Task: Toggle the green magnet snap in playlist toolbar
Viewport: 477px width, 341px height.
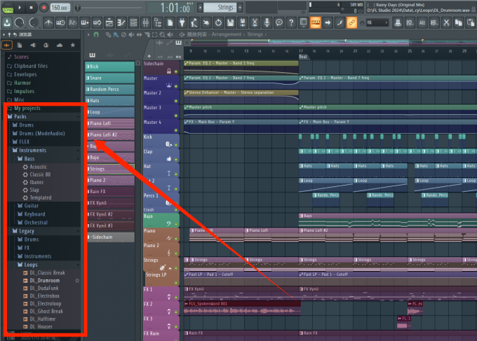Action: coord(96,34)
